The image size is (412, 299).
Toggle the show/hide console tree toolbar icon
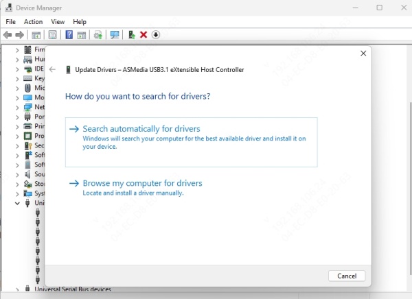tap(36, 35)
